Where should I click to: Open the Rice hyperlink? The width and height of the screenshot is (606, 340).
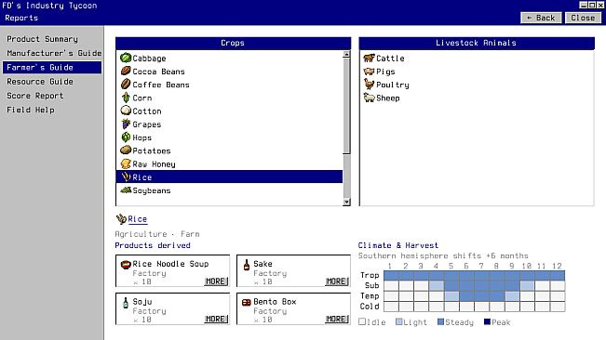coord(137,219)
